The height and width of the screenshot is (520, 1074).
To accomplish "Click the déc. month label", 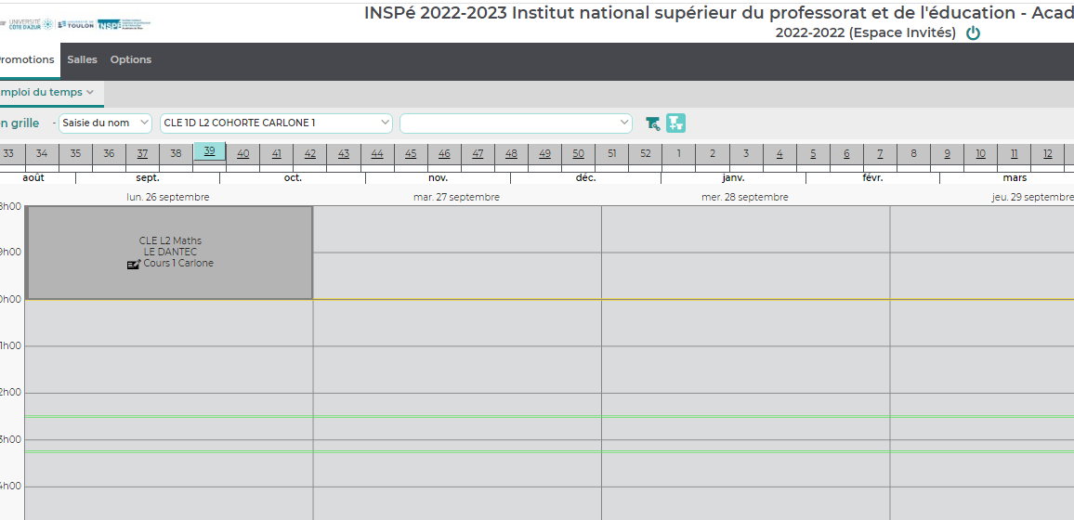I will tap(586, 178).
